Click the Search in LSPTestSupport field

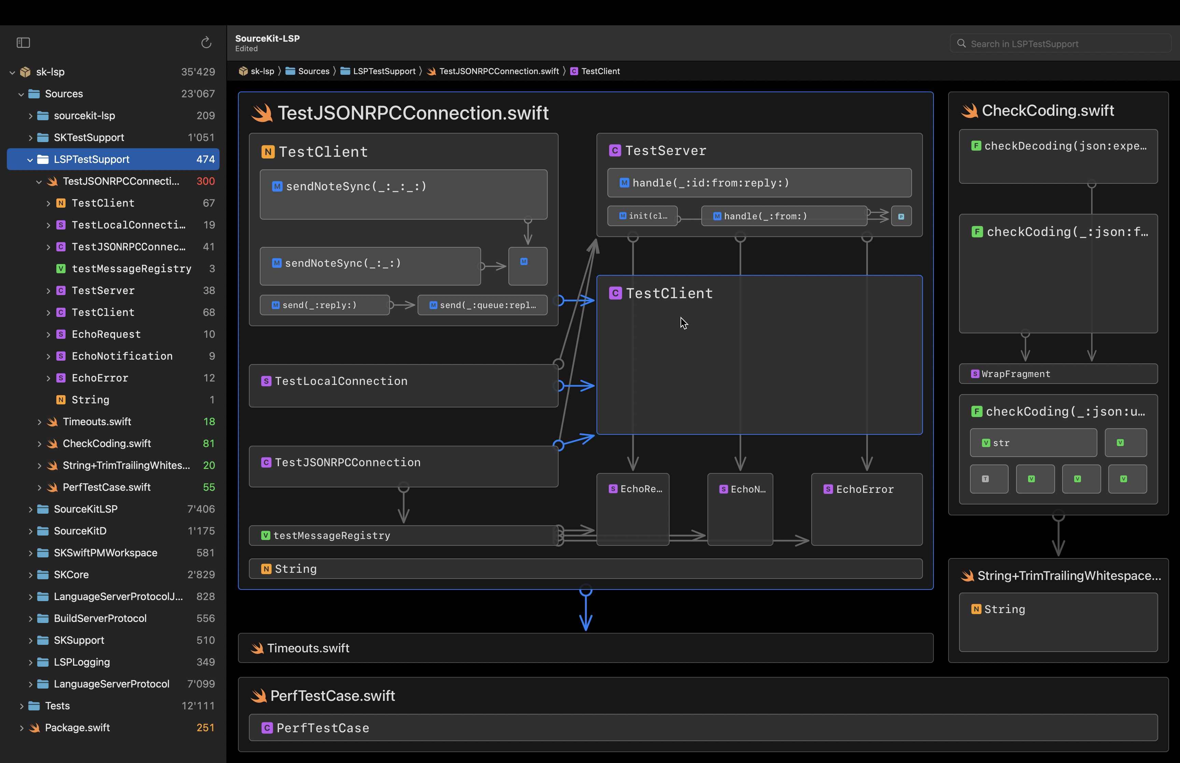(1060, 44)
